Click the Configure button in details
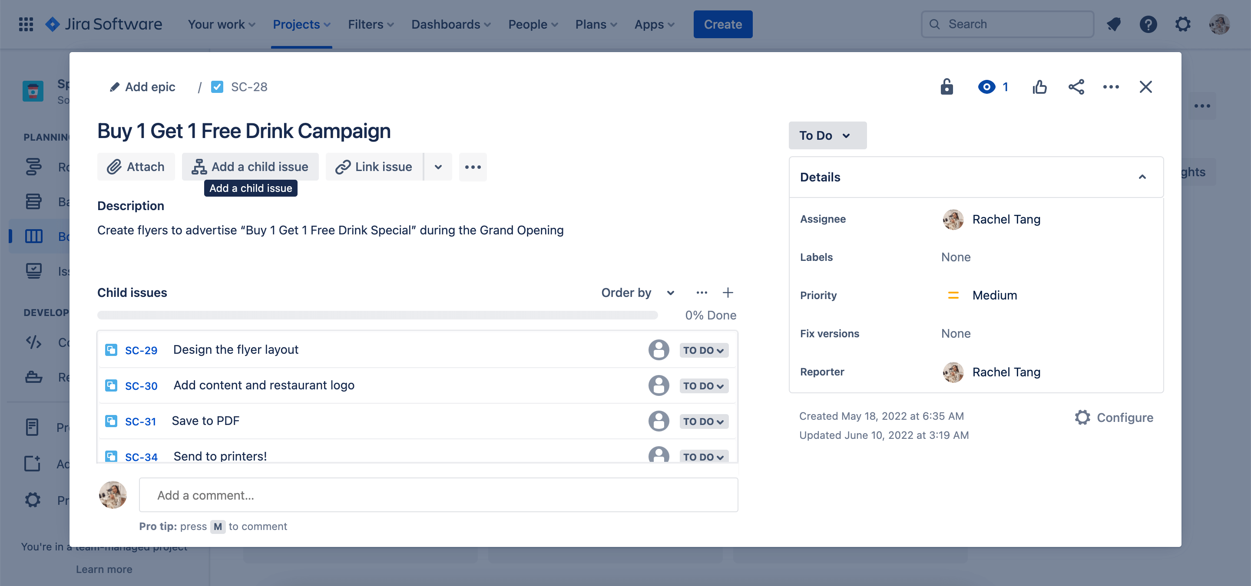This screenshot has width=1251, height=586. click(x=1114, y=416)
